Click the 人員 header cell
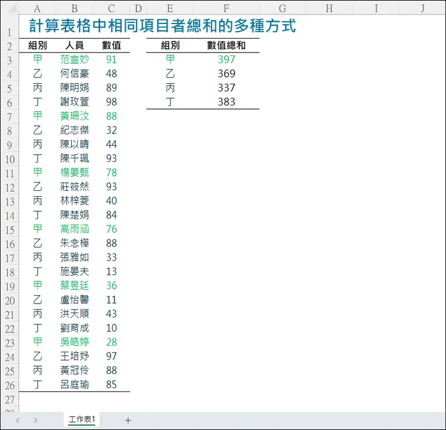The image size is (446, 430). point(75,46)
